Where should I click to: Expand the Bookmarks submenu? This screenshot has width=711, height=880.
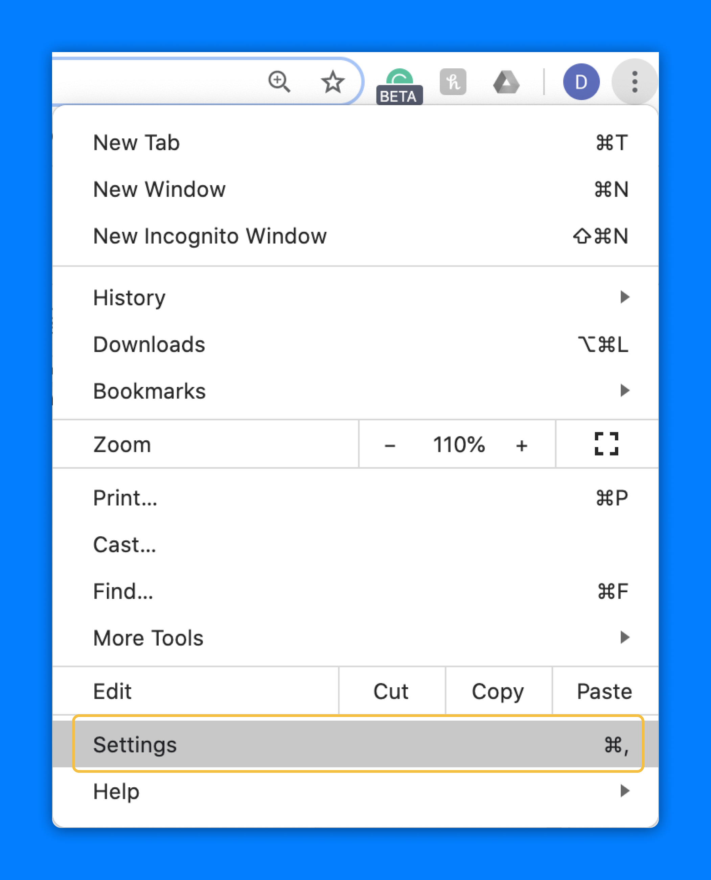(x=150, y=391)
